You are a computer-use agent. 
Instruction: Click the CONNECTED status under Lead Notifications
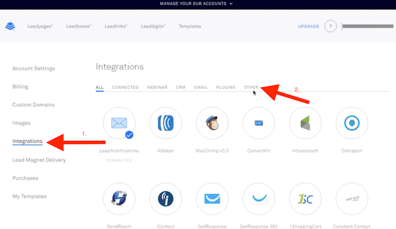click(x=119, y=161)
